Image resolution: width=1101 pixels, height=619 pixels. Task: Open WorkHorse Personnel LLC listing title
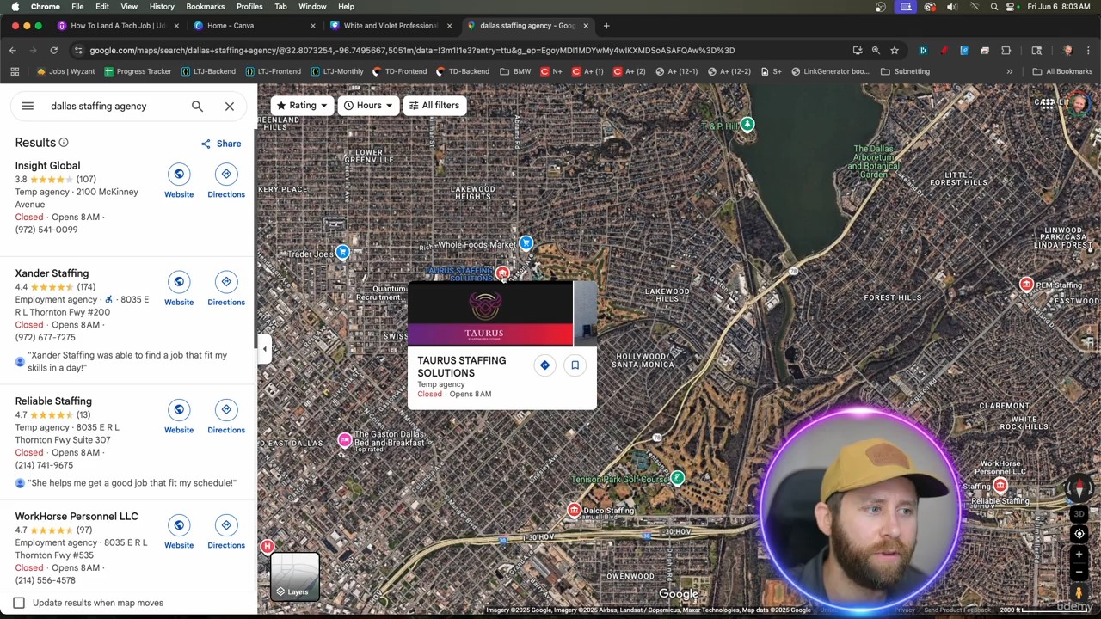[x=77, y=517]
